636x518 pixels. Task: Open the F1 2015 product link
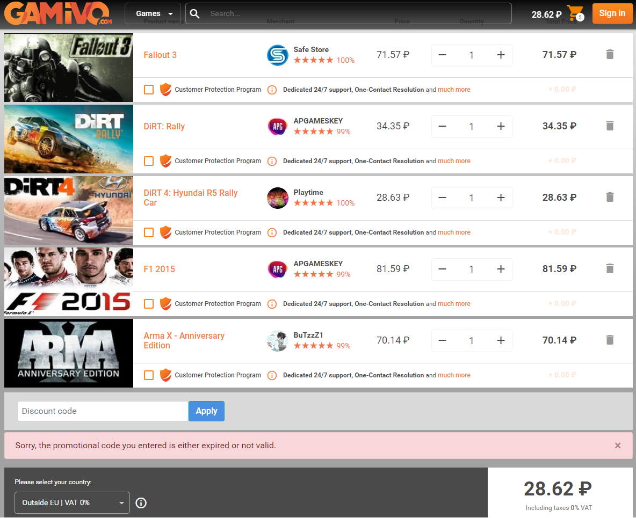click(160, 269)
